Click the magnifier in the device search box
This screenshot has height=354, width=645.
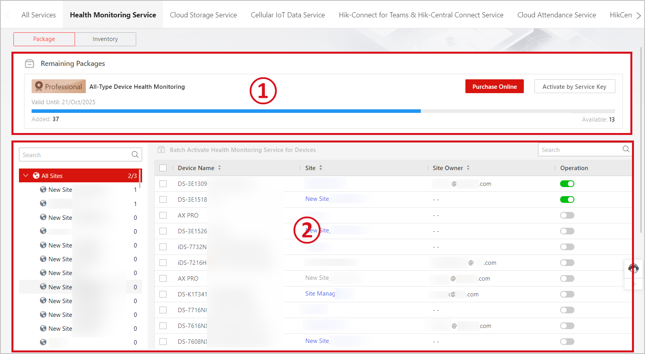[626, 149]
